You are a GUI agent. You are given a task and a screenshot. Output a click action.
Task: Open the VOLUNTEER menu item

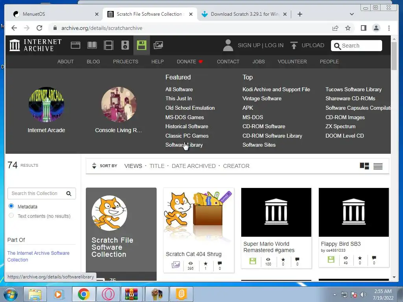[x=292, y=62]
